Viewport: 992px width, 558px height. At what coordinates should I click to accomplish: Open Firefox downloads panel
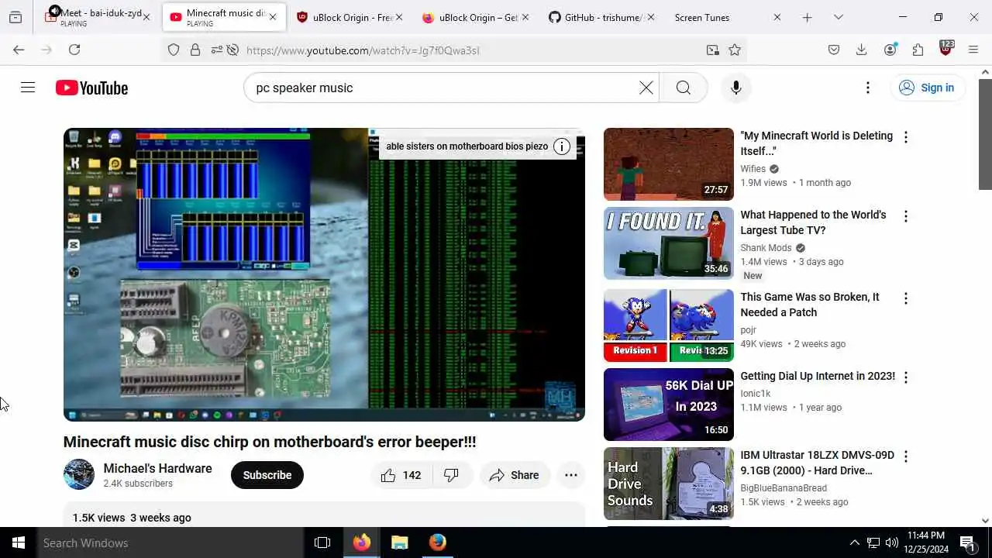(x=861, y=50)
